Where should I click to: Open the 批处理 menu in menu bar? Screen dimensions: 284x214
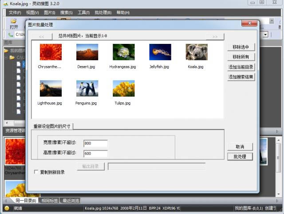pyautogui.click(x=103, y=12)
